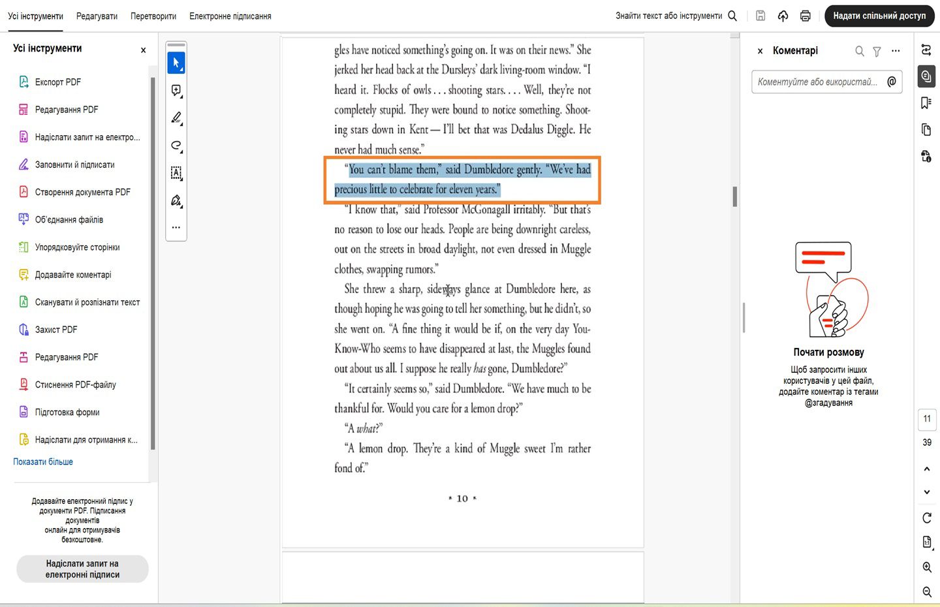
Task: Close the Коментарі panel
Action: pos(760,51)
